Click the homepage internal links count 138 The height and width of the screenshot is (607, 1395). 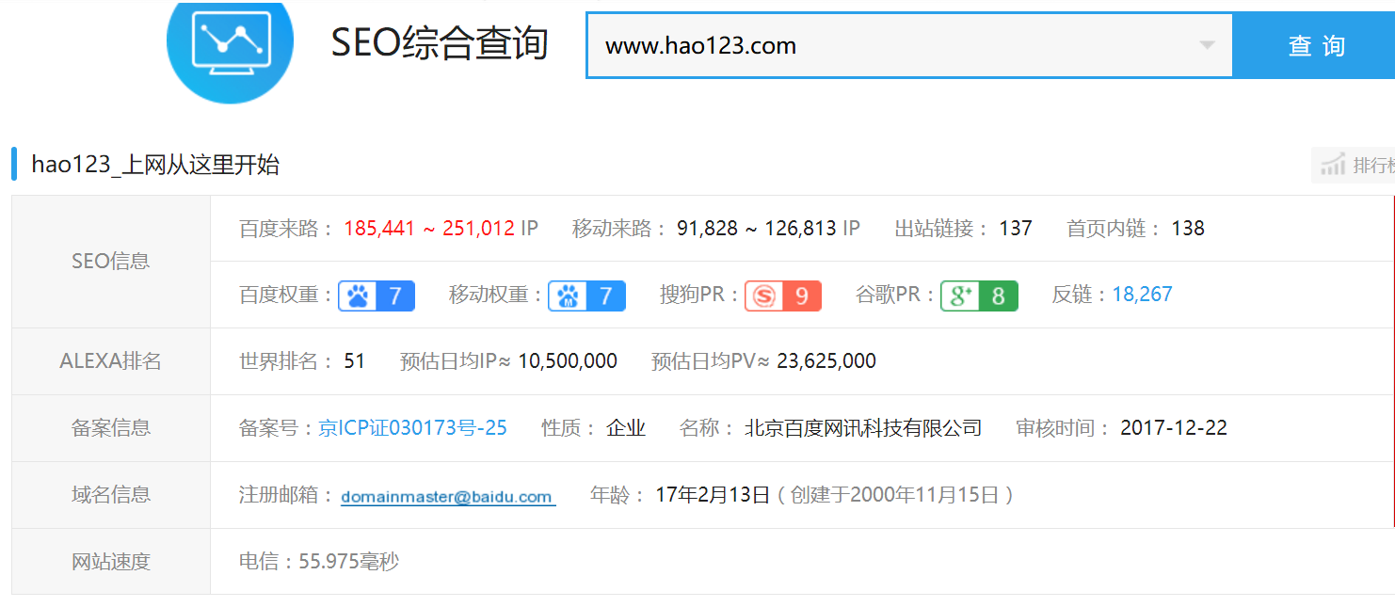[x=1188, y=228]
